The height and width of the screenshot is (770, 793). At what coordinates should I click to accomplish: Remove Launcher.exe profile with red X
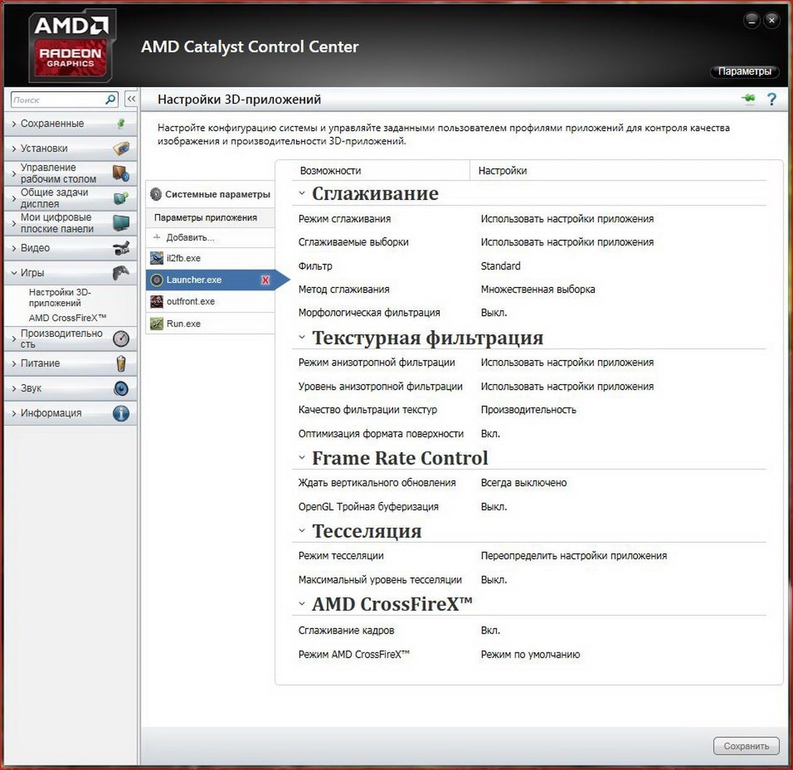click(265, 280)
